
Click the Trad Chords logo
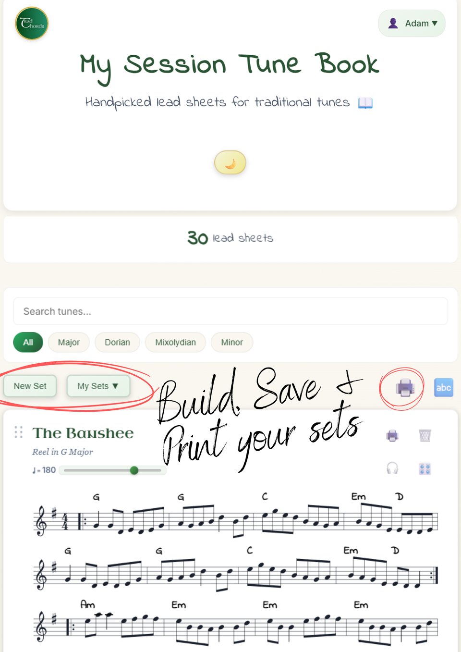tap(32, 23)
